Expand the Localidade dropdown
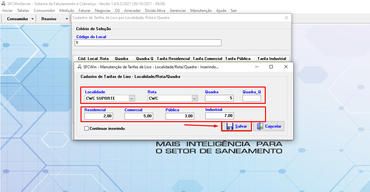Image resolution: width=370 pixels, height=192 pixels. [132, 98]
